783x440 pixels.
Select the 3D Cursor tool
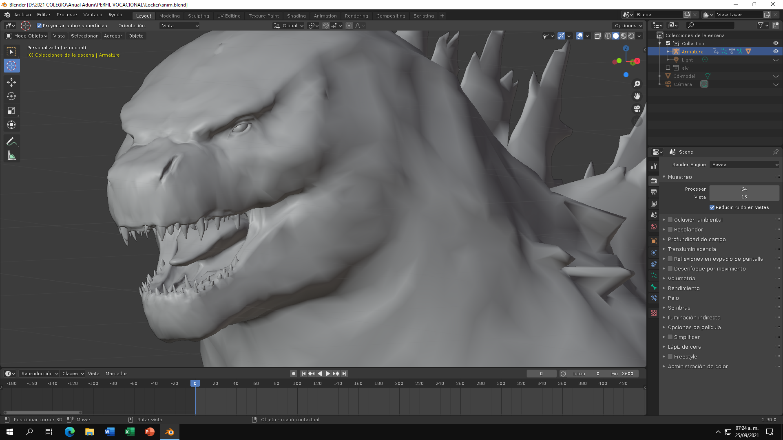point(11,66)
